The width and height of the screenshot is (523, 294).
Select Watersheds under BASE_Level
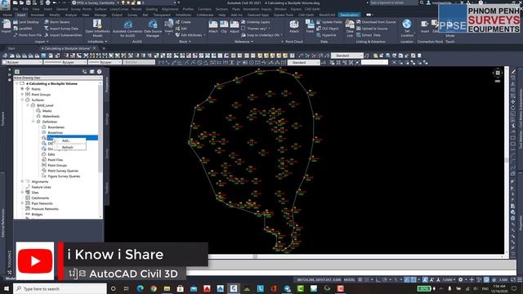point(51,116)
